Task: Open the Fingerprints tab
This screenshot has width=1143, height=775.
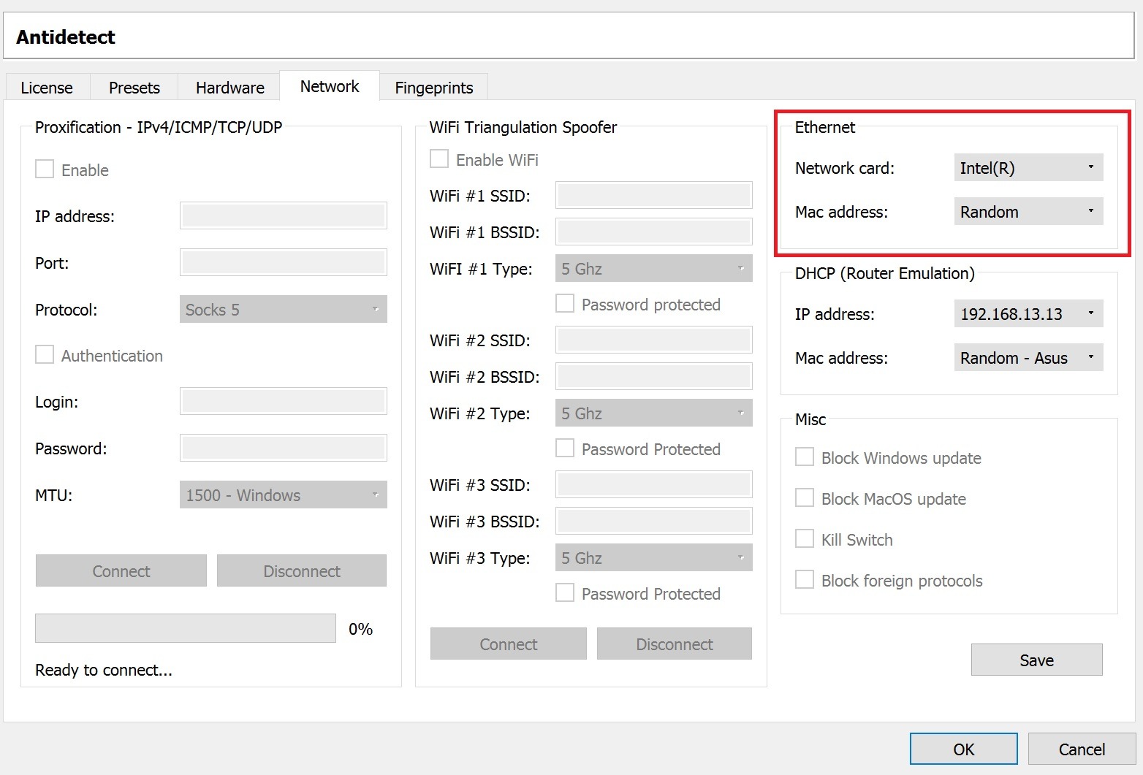Action: [x=434, y=88]
